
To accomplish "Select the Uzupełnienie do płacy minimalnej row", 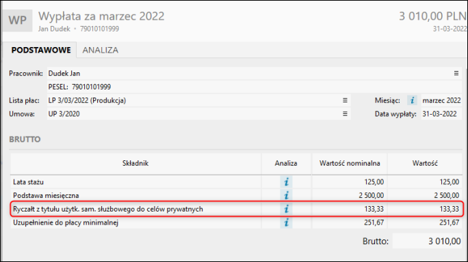I will tap(236, 222).
